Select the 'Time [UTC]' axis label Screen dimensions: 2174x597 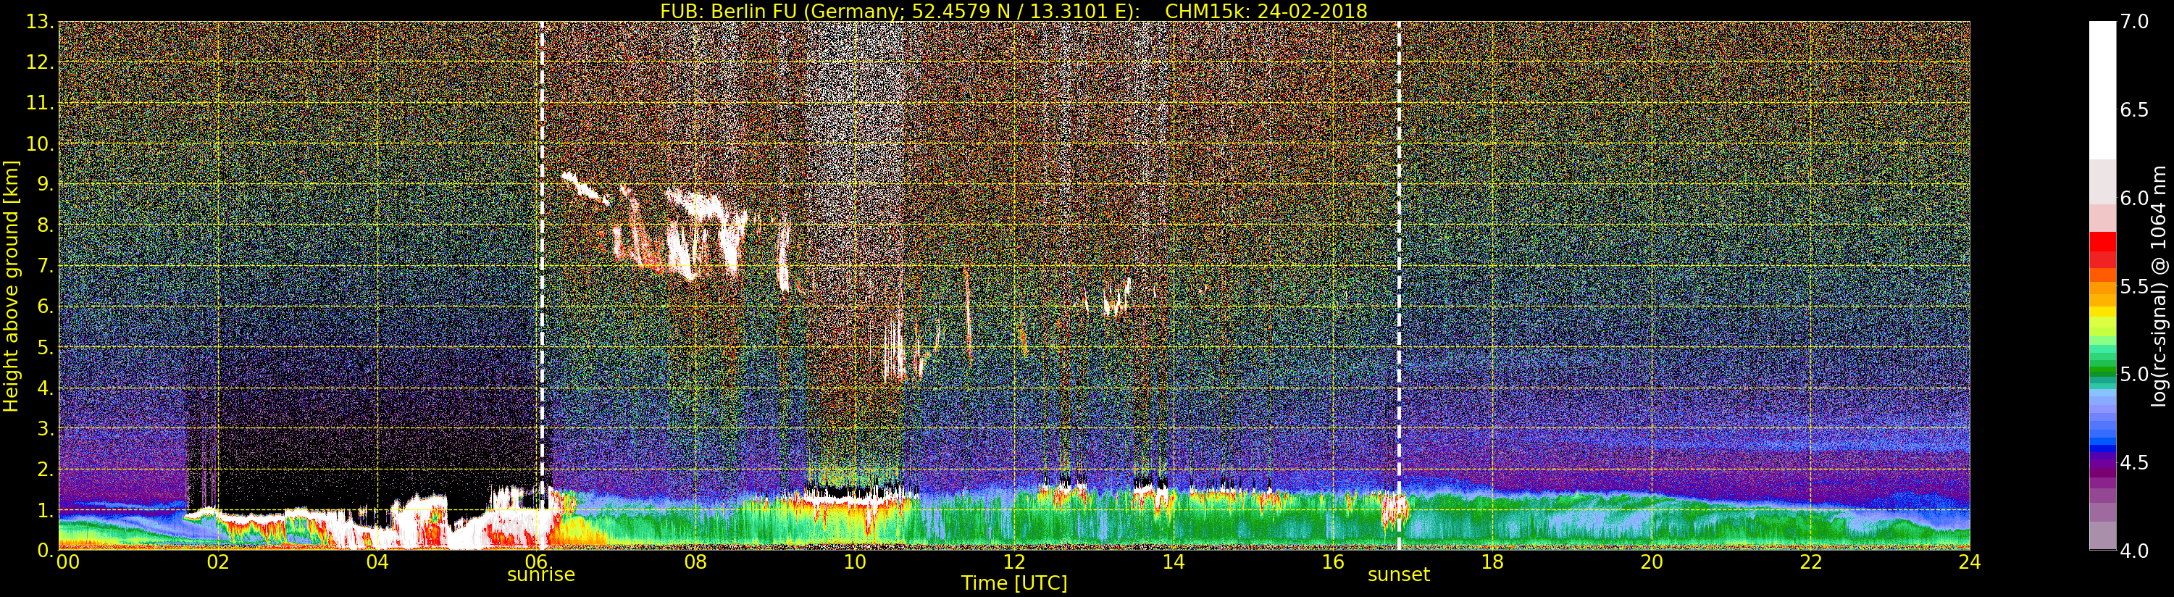click(x=1014, y=583)
